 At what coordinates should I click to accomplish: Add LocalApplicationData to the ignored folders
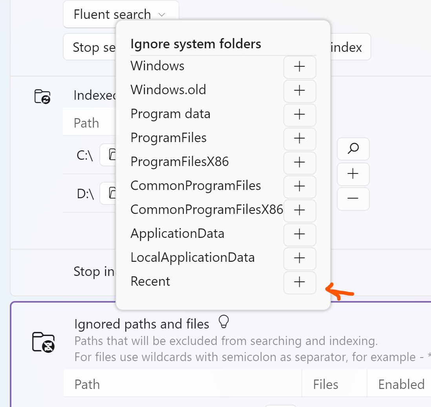point(300,259)
